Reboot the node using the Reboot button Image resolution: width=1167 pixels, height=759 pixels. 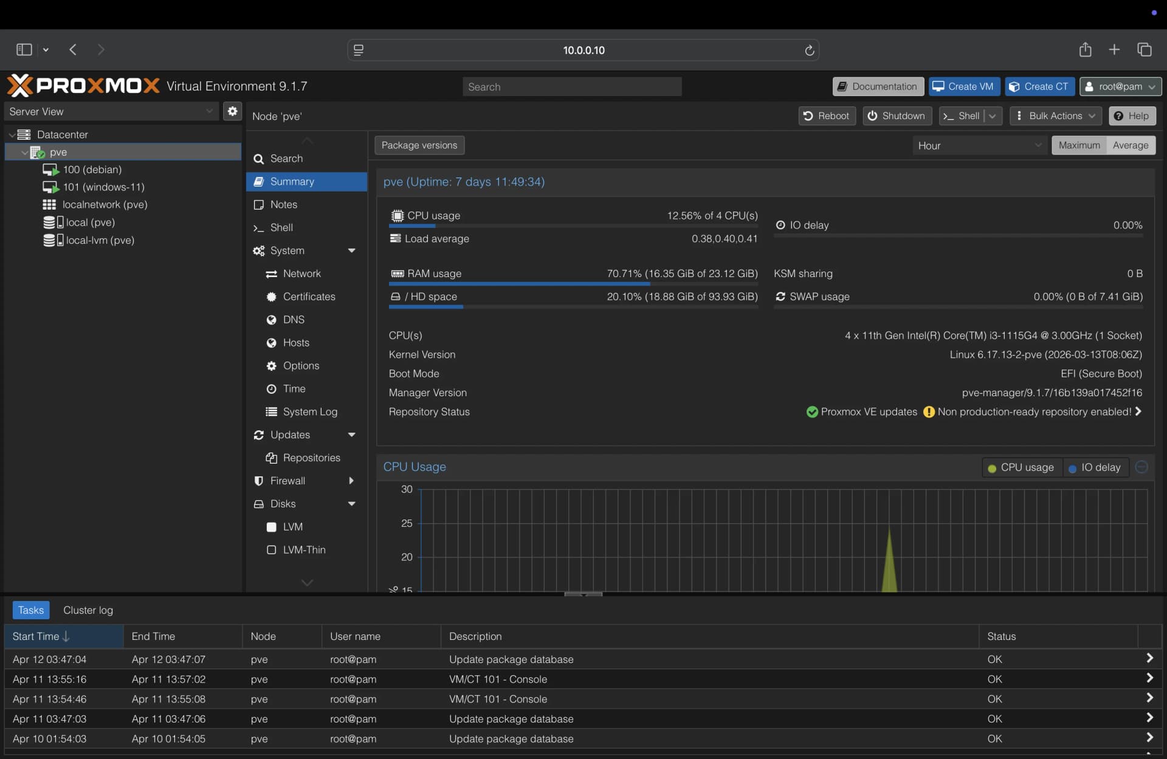click(x=827, y=115)
